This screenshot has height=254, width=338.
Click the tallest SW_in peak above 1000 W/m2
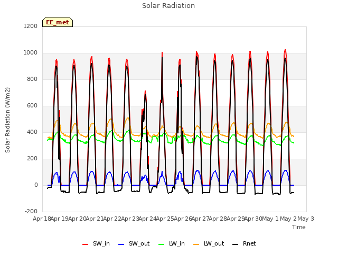[285, 50]
